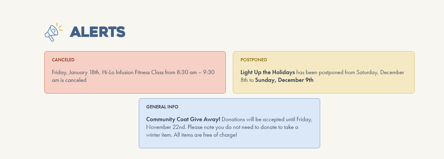The height and width of the screenshot is (159, 444).
Task: Select the CANCELED label in red card
Action: tap(63, 60)
